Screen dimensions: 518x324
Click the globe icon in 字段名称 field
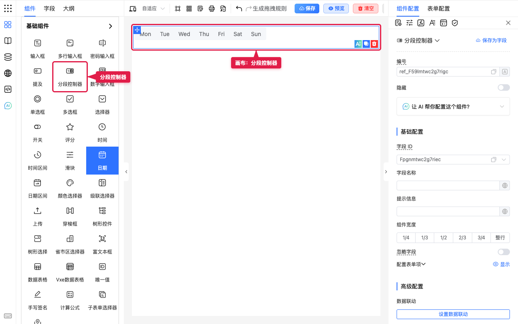(505, 185)
